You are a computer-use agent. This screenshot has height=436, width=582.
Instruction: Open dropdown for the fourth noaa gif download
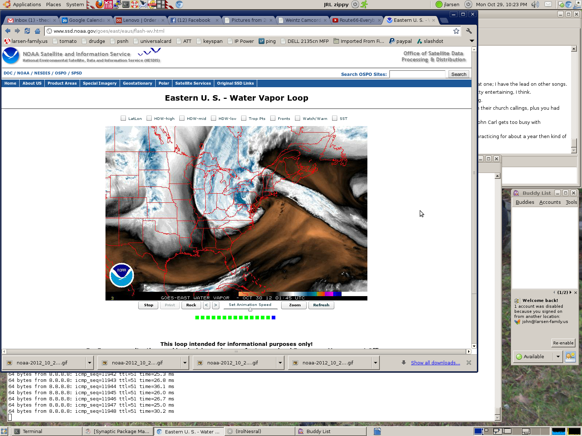[375, 363]
